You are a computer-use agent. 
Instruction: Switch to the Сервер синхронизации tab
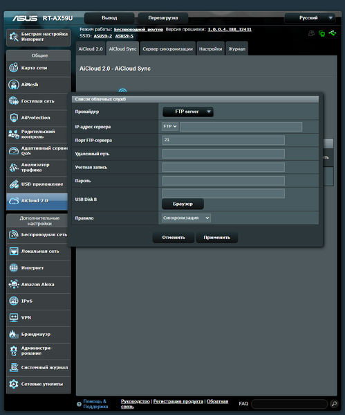point(168,48)
